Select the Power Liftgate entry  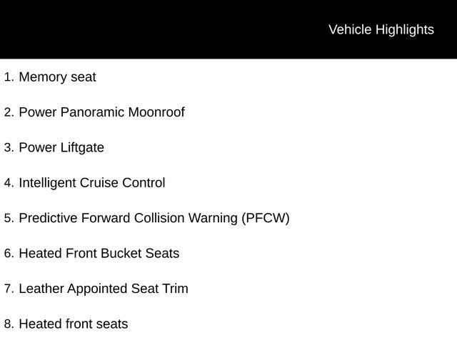pyautogui.click(x=61, y=148)
